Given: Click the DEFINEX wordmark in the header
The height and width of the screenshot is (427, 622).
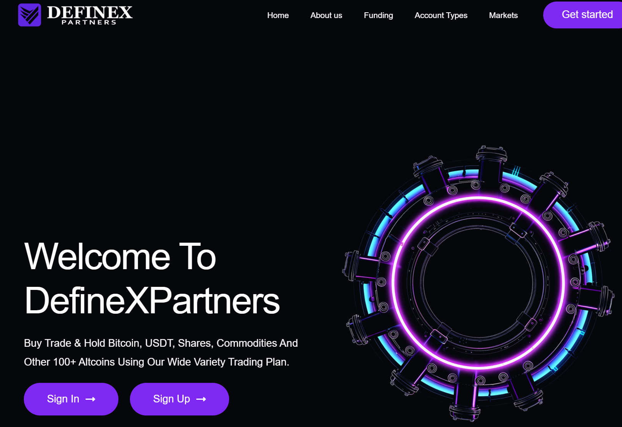Looking at the screenshot, I should pyautogui.click(x=90, y=12).
